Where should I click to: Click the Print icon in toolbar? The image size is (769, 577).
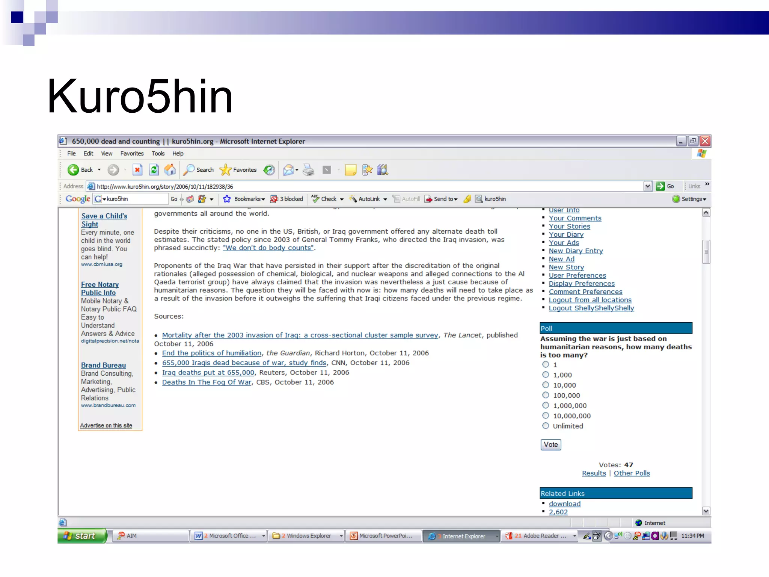pyautogui.click(x=308, y=170)
